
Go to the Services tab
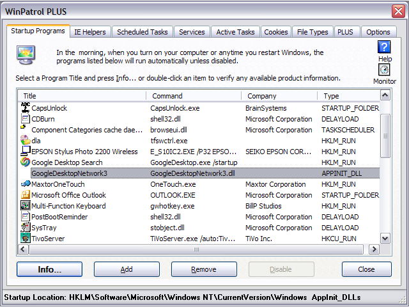192,32
